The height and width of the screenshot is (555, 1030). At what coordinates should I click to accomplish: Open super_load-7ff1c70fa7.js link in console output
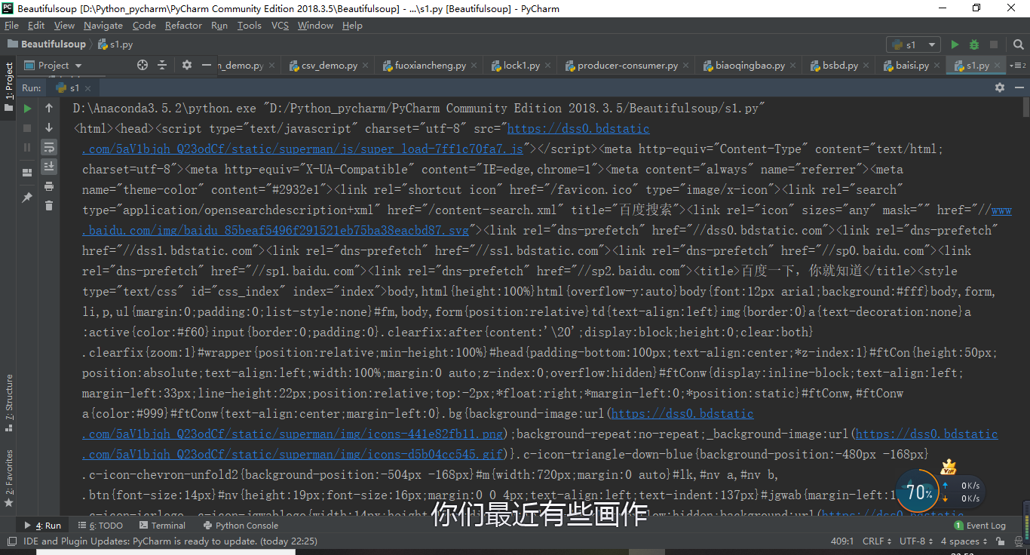(302, 149)
